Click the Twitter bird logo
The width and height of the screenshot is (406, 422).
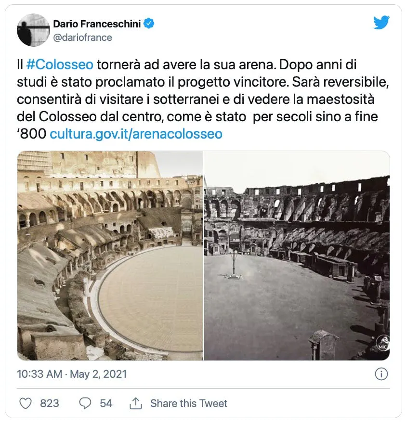coord(381,23)
